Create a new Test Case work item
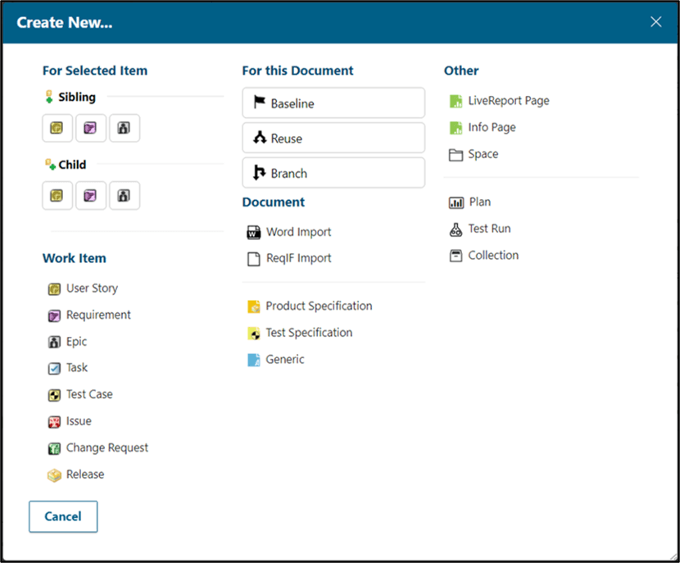680x563 pixels. pyautogui.click(x=88, y=394)
